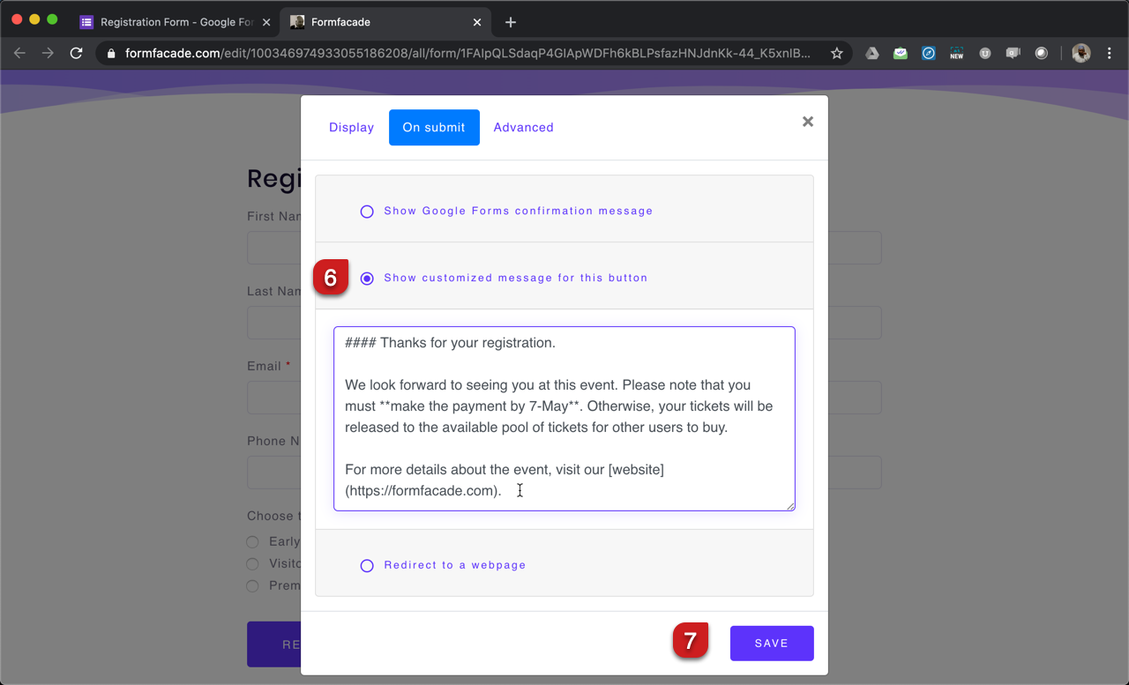Viewport: 1129px width, 685px height.
Task: Open the Google Drive extension icon
Action: click(x=871, y=54)
